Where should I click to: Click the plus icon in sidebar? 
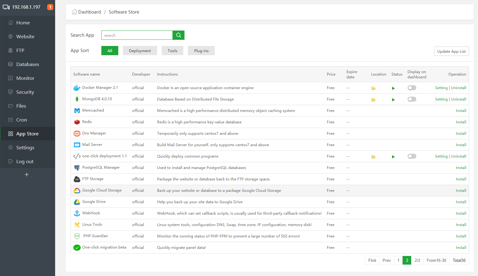tap(27, 175)
